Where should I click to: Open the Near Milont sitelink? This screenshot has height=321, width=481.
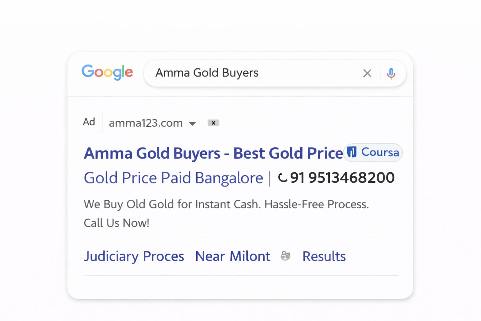coord(232,256)
